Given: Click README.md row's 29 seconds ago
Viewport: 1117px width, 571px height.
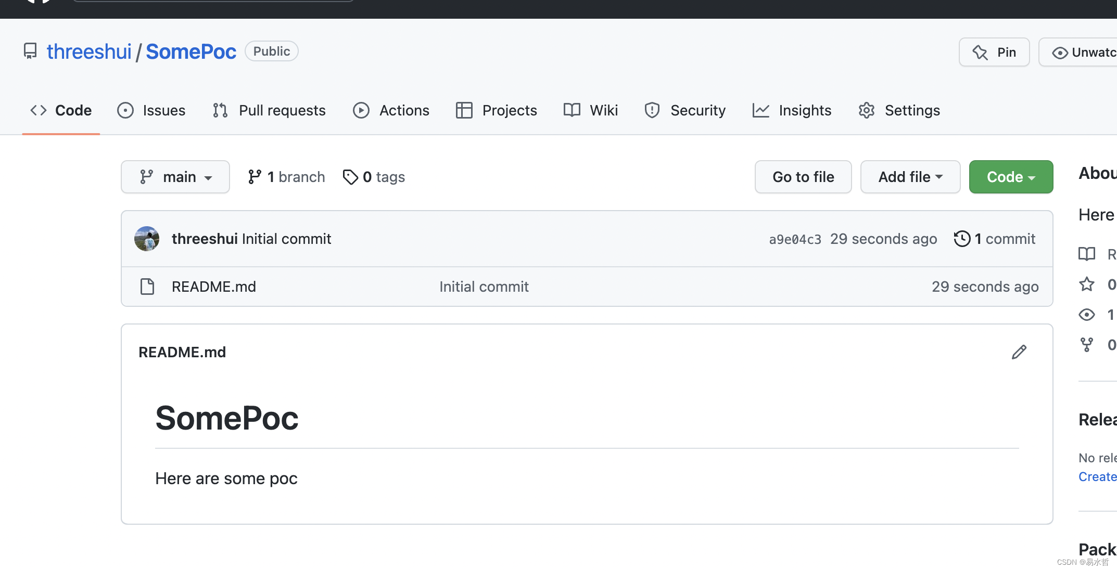Looking at the screenshot, I should [985, 287].
